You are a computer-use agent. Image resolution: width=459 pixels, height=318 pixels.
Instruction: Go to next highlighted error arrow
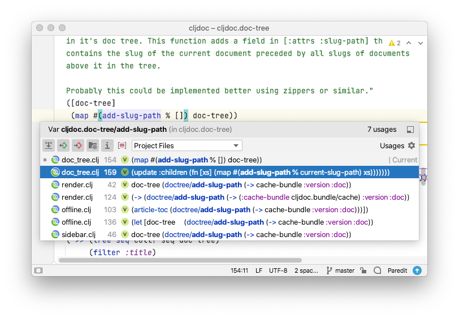coord(421,43)
